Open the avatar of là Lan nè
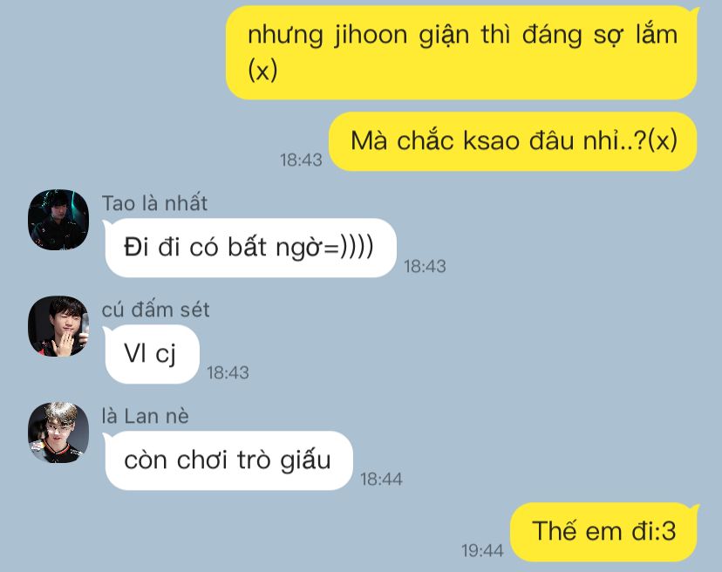The height and width of the screenshot is (572, 722). 58,432
